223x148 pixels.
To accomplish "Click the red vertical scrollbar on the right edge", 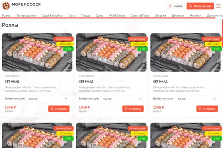I will pos(222,31).
